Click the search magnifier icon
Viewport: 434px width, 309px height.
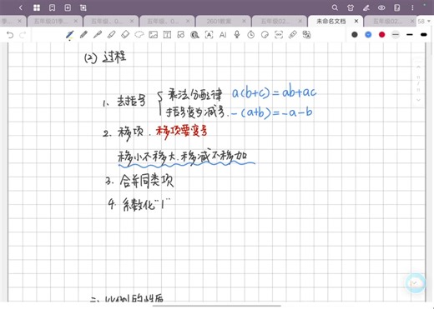pos(335,7)
